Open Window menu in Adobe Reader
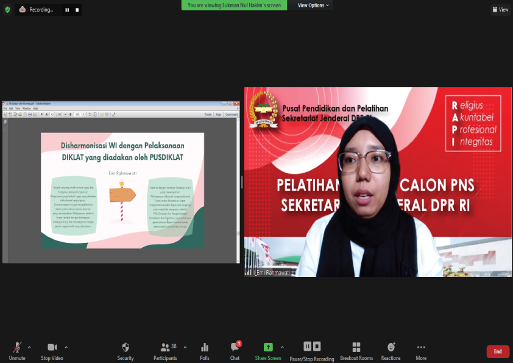Viewport: 513px width, 363px height. 26,109
